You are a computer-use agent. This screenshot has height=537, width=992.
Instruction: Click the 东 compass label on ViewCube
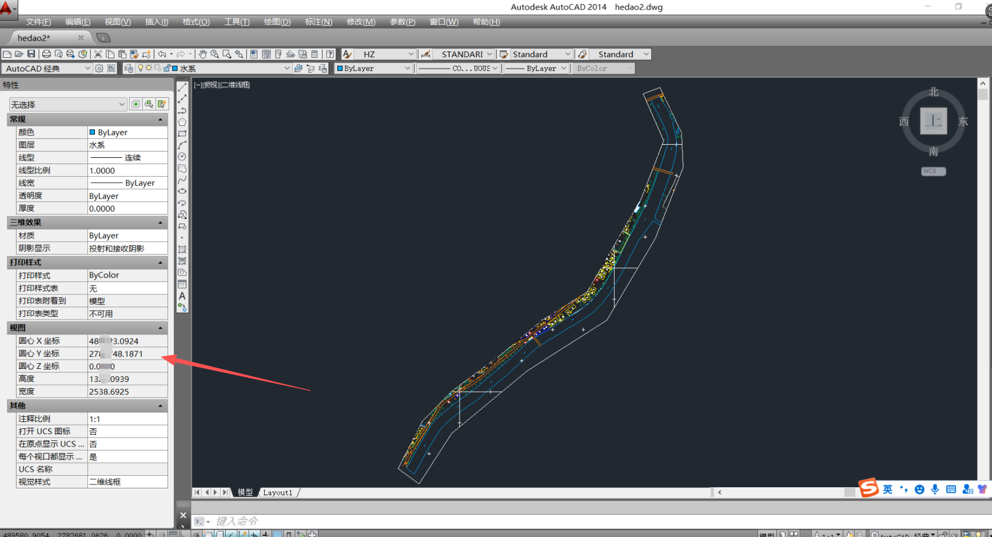point(963,121)
